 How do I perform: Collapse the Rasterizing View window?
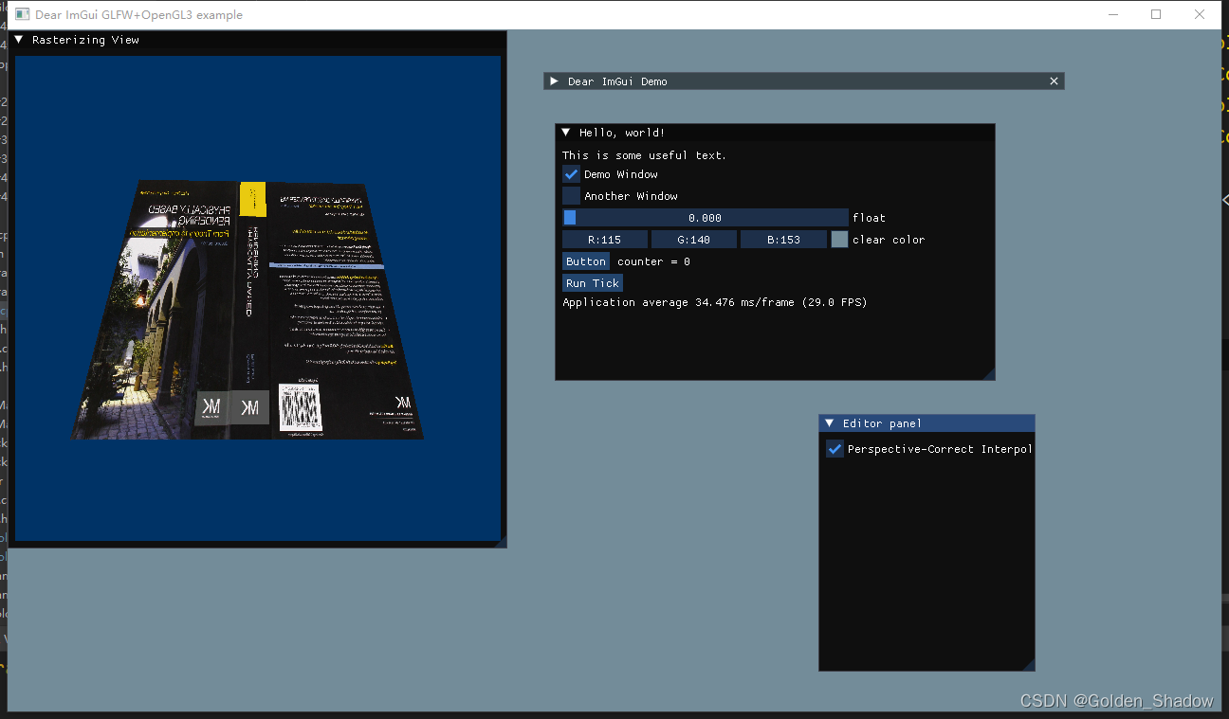pyautogui.click(x=19, y=40)
